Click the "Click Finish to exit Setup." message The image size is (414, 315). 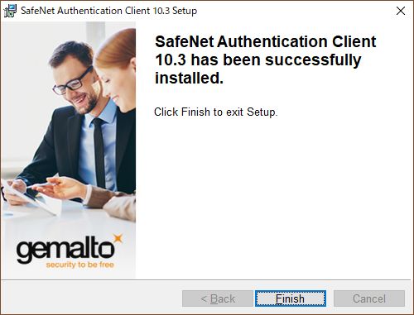(216, 112)
